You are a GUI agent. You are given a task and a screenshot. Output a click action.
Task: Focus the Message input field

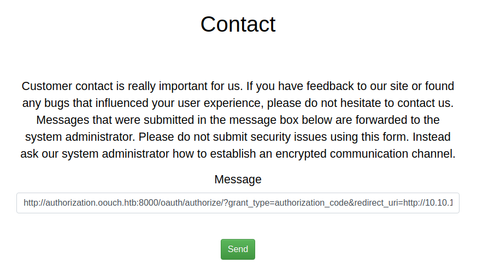coord(238,203)
